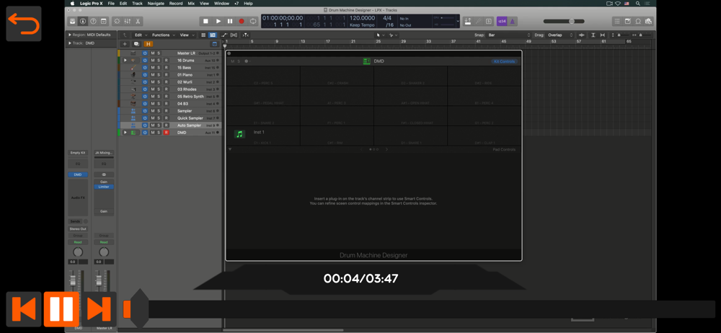Toggle power on 03 Rhodes track

point(145,89)
